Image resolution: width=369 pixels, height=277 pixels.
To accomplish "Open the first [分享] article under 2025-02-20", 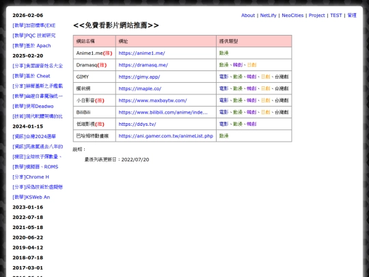I will [x=38, y=66].
